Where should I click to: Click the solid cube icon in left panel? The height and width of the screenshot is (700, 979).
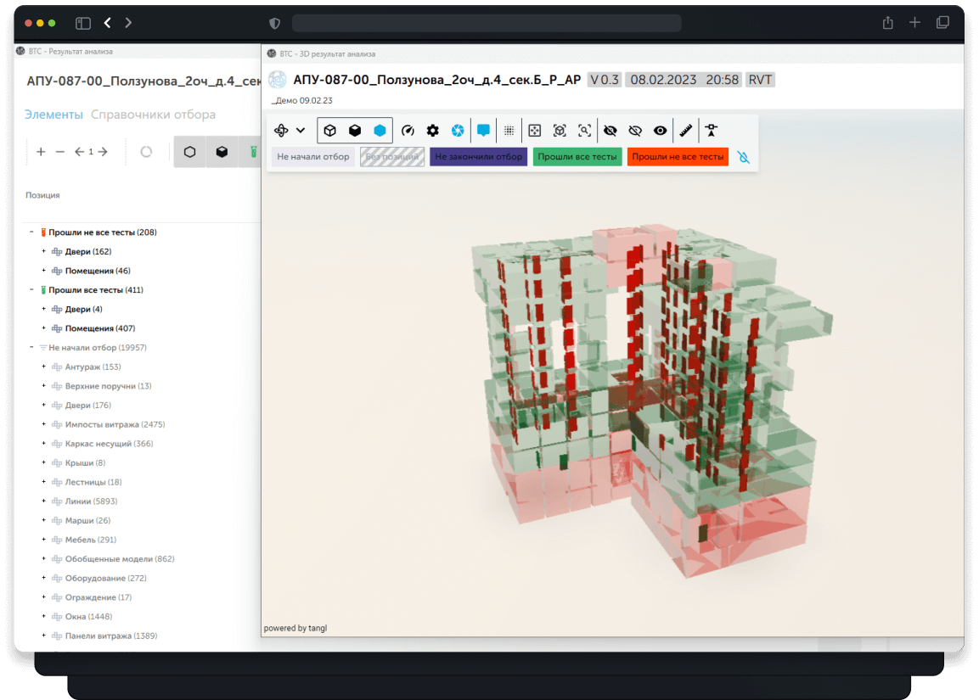[x=222, y=152]
